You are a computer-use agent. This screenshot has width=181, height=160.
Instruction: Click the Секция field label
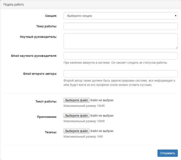point(51,16)
